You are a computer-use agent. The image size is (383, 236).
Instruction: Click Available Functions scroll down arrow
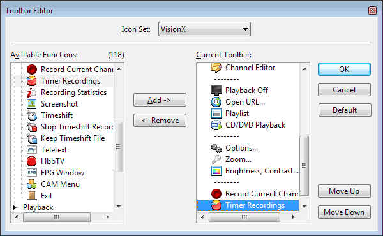tap(119, 207)
